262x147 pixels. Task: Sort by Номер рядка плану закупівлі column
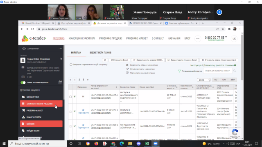click(116, 87)
